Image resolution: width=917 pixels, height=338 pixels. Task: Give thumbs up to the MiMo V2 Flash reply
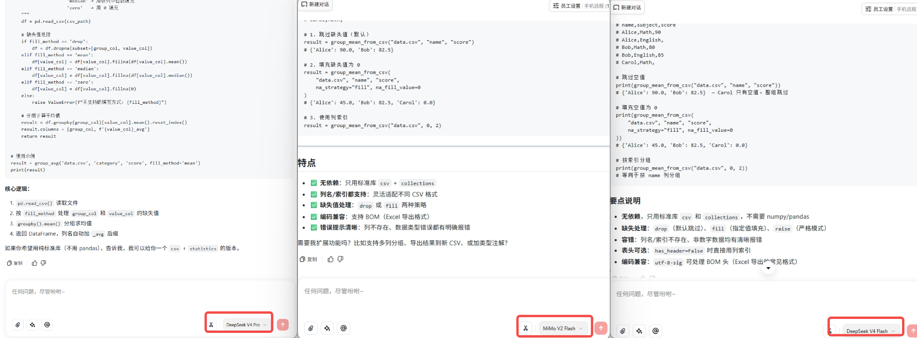[x=331, y=259]
